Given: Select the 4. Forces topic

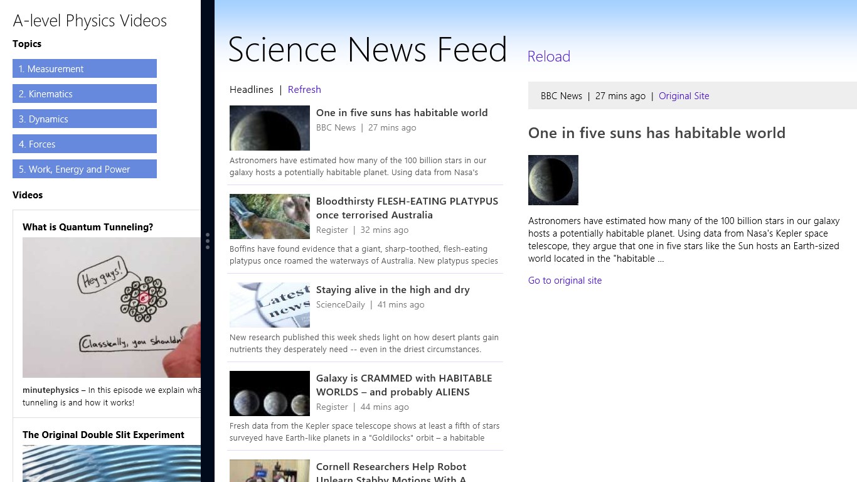Looking at the screenshot, I should coord(85,144).
